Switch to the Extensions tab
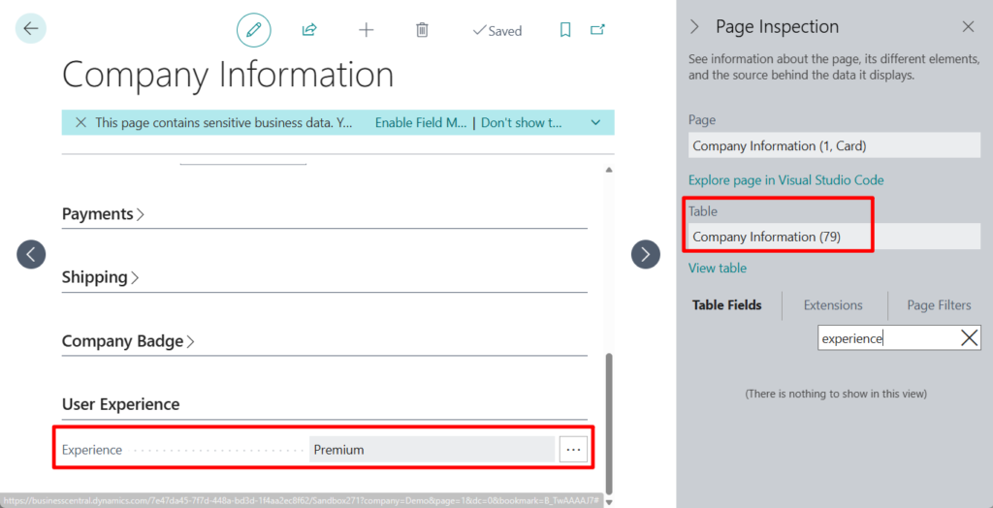 click(833, 305)
